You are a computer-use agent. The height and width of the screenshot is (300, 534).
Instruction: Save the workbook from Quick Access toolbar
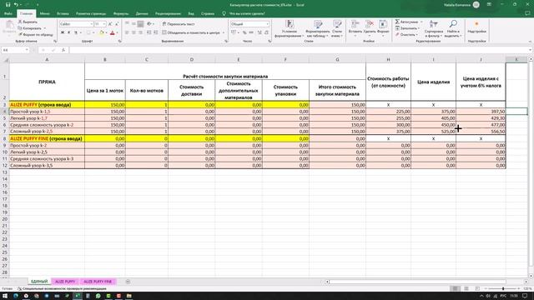coord(8,5)
